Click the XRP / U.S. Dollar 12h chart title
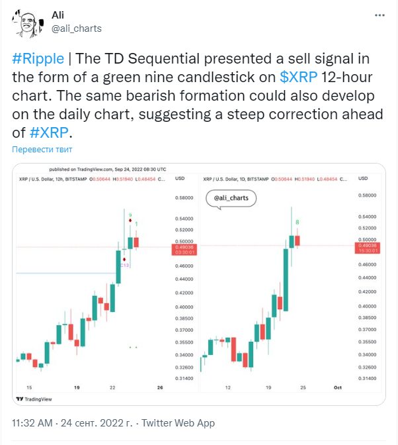The height and width of the screenshot is (445, 398). pos(53,179)
